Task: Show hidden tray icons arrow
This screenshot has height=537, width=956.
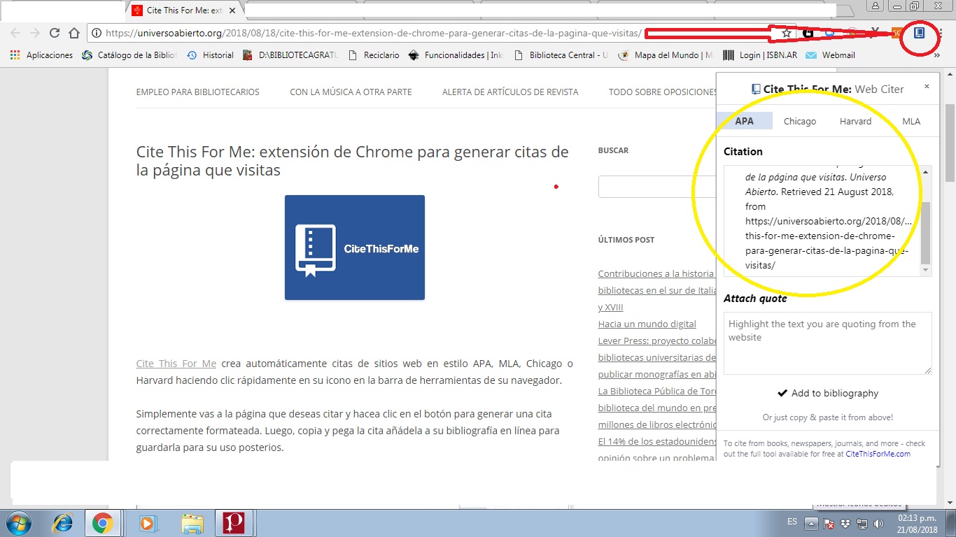Action: click(x=810, y=523)
